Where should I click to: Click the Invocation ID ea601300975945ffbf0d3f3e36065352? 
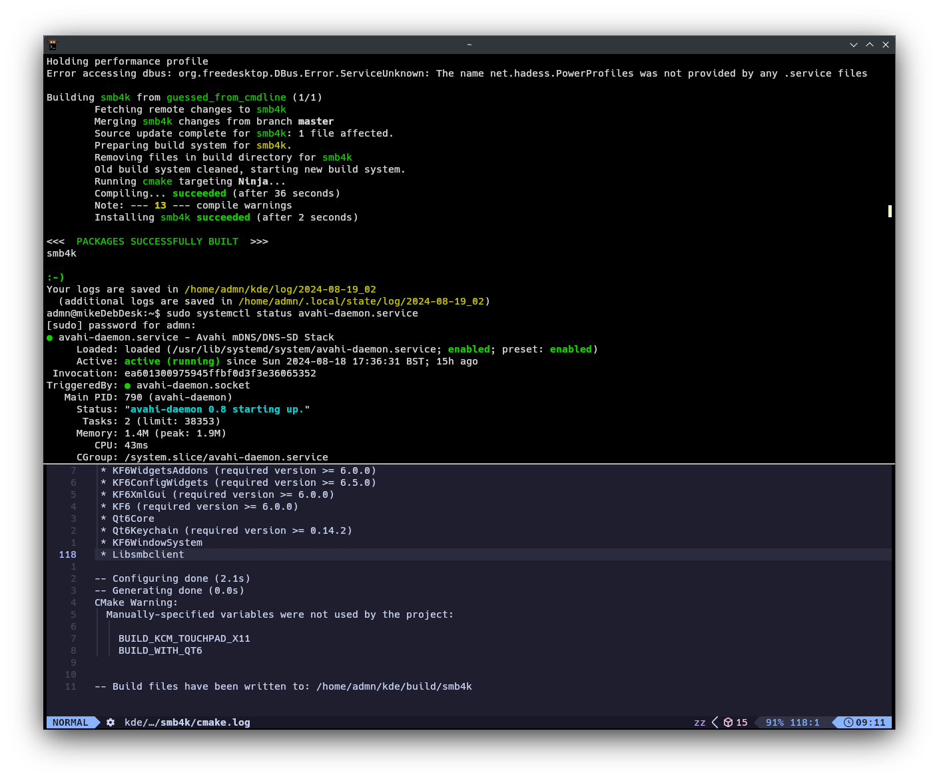tap(220, 373)
